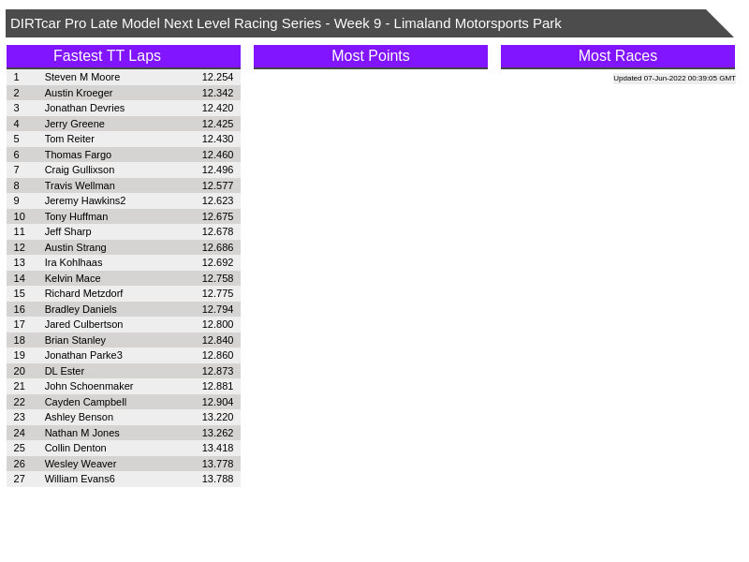Viewport: 749px width, 562px height.
Task: Open Austin Kroeger's entry
Action: (79, 93)
